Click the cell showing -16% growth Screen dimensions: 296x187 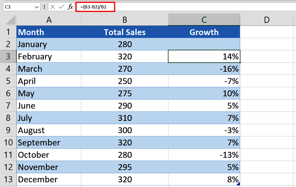click(204, 69)
